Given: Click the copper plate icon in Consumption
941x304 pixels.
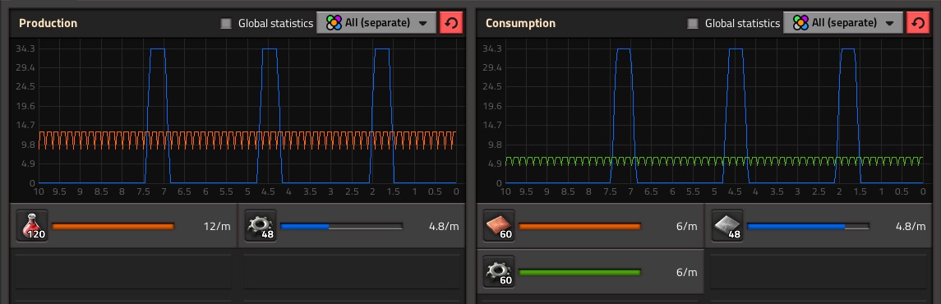Looking at the screenshot, I should pyautogui.click(x=499, y=226).
